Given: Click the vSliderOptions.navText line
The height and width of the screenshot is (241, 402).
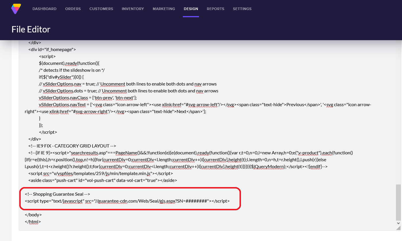Looking at the screenshot, I should click(x=198, y=108).
